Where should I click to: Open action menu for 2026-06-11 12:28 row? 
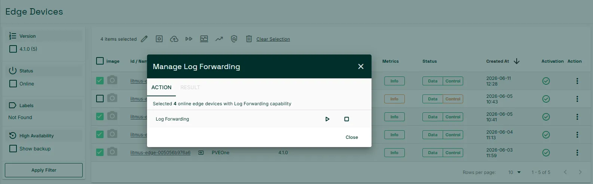577,81
